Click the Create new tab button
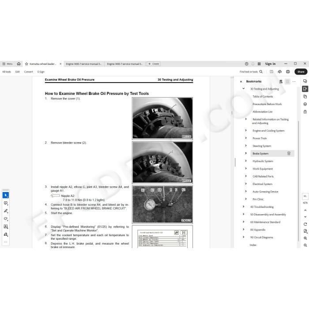309x309 pixels. pyautogui.click(x=154, y=64)
